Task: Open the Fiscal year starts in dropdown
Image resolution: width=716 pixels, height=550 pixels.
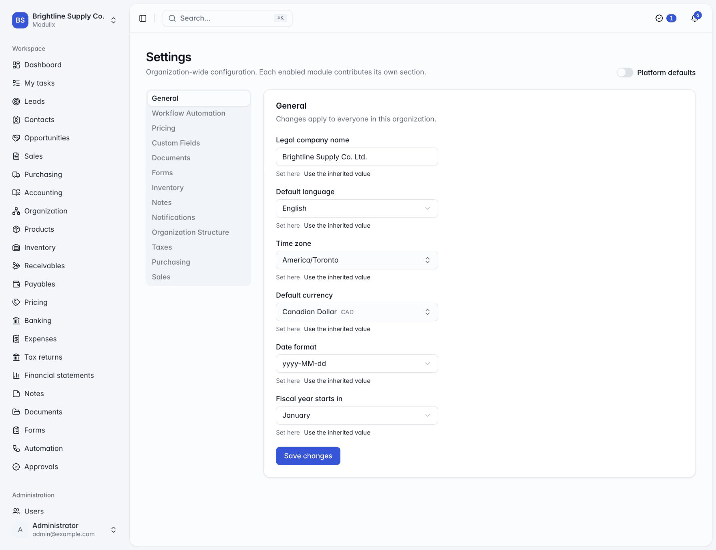Action: pyautogui.click(x=357, y=415)
